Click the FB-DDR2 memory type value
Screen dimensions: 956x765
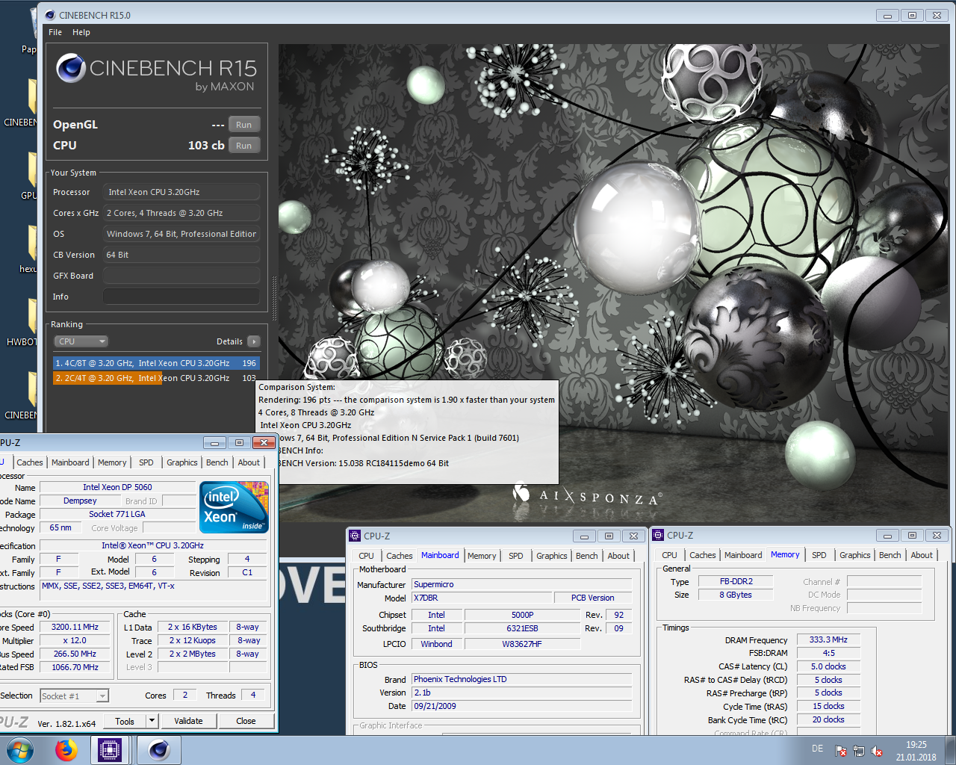[736, 581]
